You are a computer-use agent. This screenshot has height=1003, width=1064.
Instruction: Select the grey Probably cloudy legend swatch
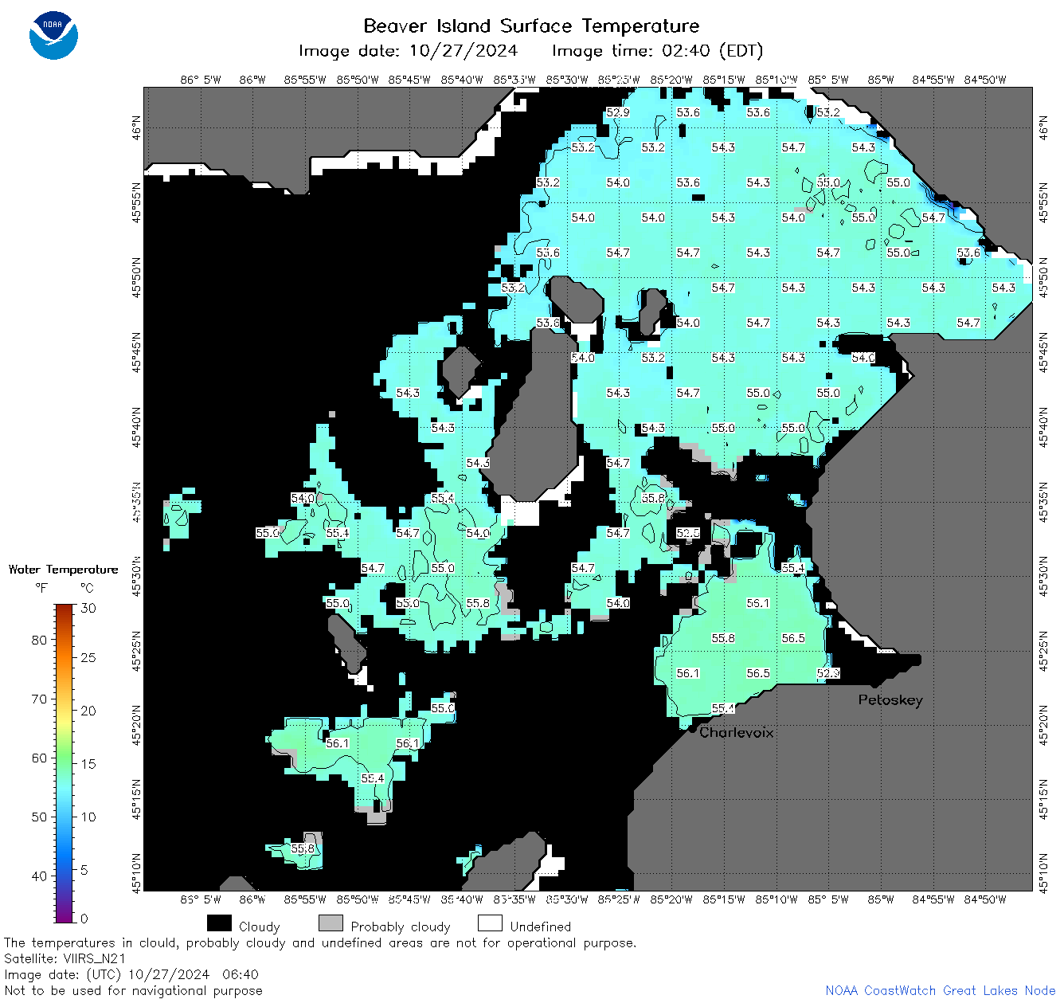click(x=331, y=923)
